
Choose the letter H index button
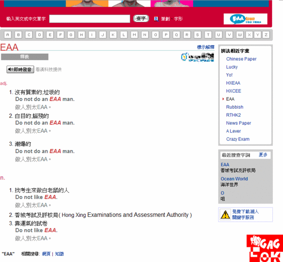click(x=81, y=35)
